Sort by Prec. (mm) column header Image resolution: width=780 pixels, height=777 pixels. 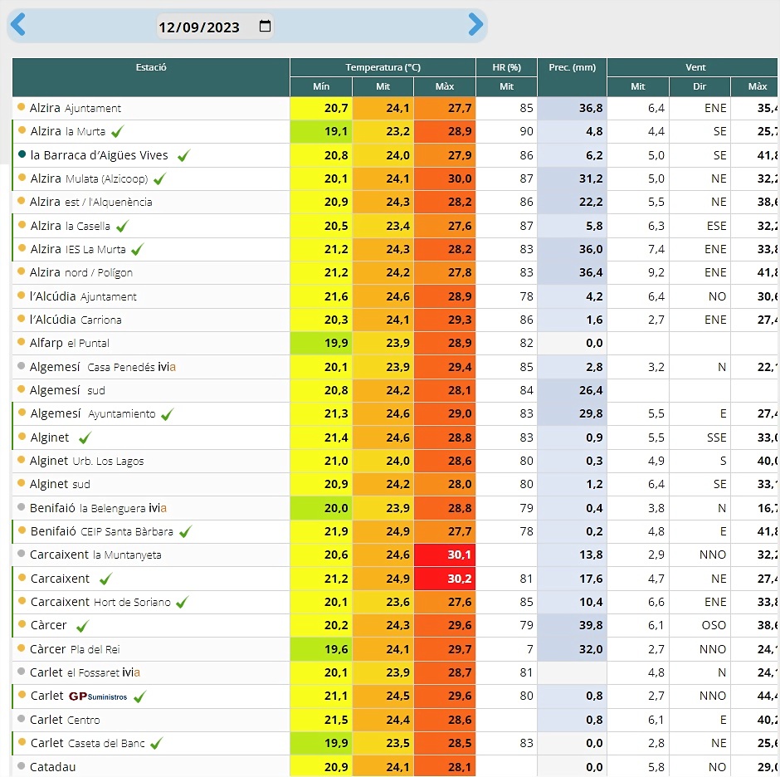572,67
